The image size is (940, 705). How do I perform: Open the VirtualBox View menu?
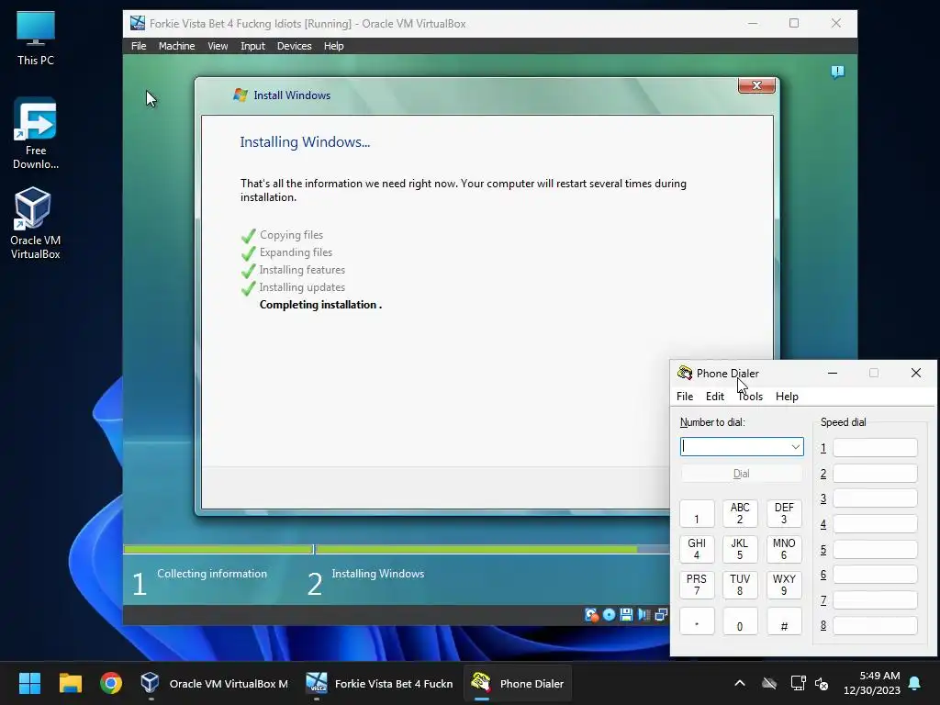(218, 46)
